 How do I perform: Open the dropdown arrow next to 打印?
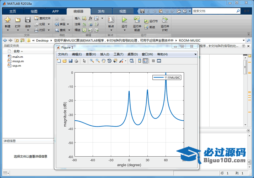[49, 30]
